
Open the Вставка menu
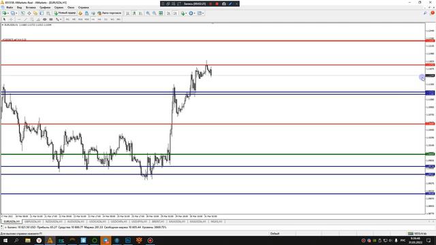pos(31,7)
